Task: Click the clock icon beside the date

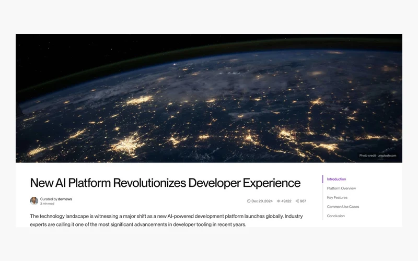Action: 249,201
